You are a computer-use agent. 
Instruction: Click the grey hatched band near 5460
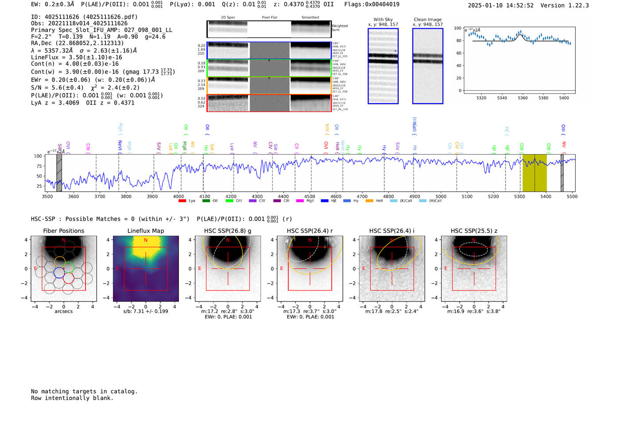[x=562, y=173]
